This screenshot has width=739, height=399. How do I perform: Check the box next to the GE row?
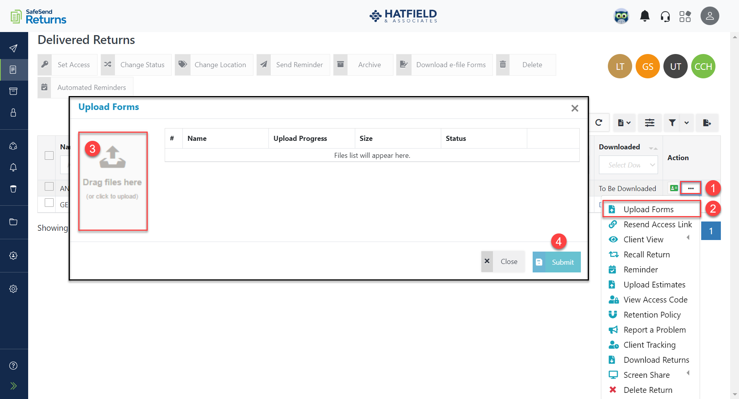[x=49, y=202]
